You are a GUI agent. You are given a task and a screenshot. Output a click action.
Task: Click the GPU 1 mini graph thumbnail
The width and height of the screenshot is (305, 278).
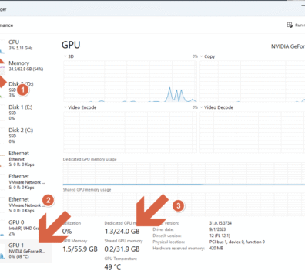pos(2,251)
